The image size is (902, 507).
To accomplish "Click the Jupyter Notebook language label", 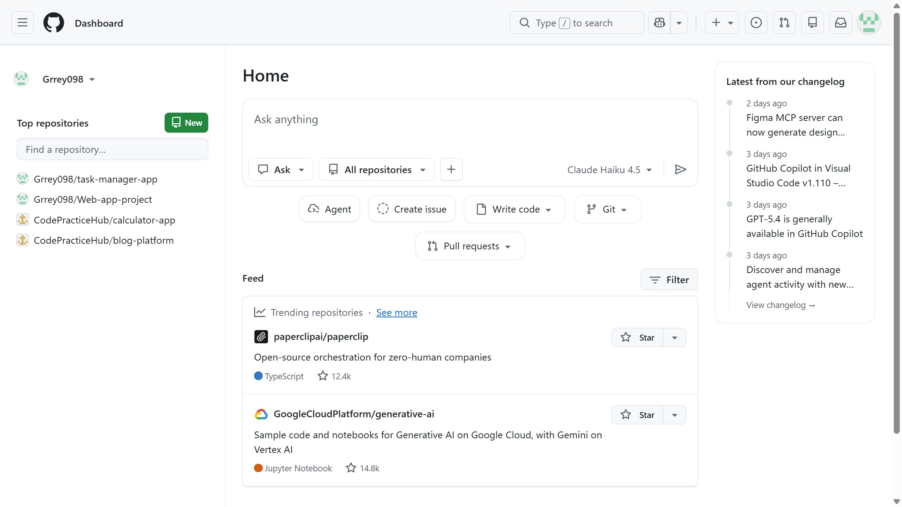I will (293, 468).
